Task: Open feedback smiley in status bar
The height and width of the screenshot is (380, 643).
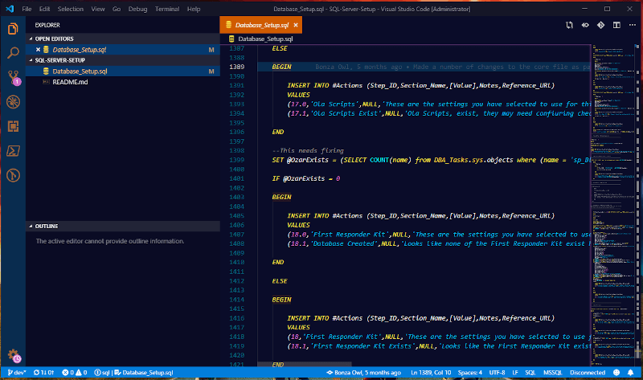Action: [x=616, y=373]
